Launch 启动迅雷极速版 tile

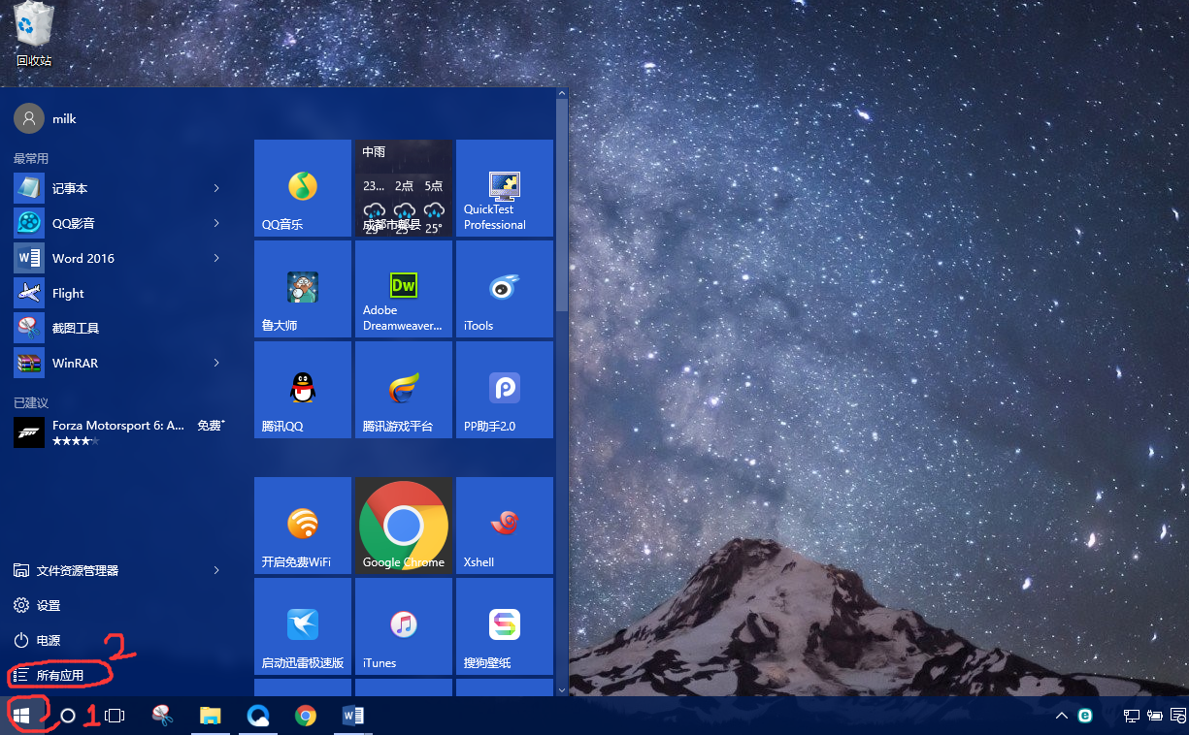(x=303, y=626)
